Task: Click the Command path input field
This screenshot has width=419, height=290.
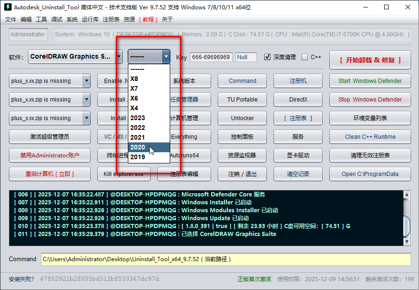Action: 226,259
